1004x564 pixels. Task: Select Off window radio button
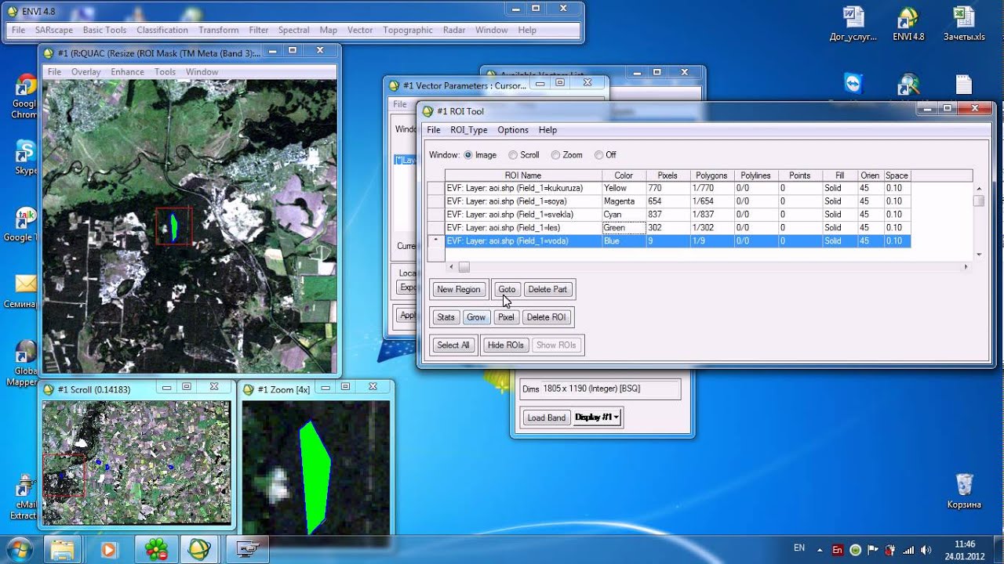point(599,155)
